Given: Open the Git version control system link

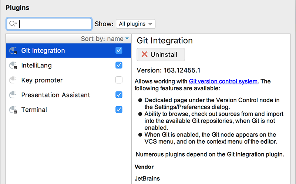Looking at the screenshot, I should [223, 81].
